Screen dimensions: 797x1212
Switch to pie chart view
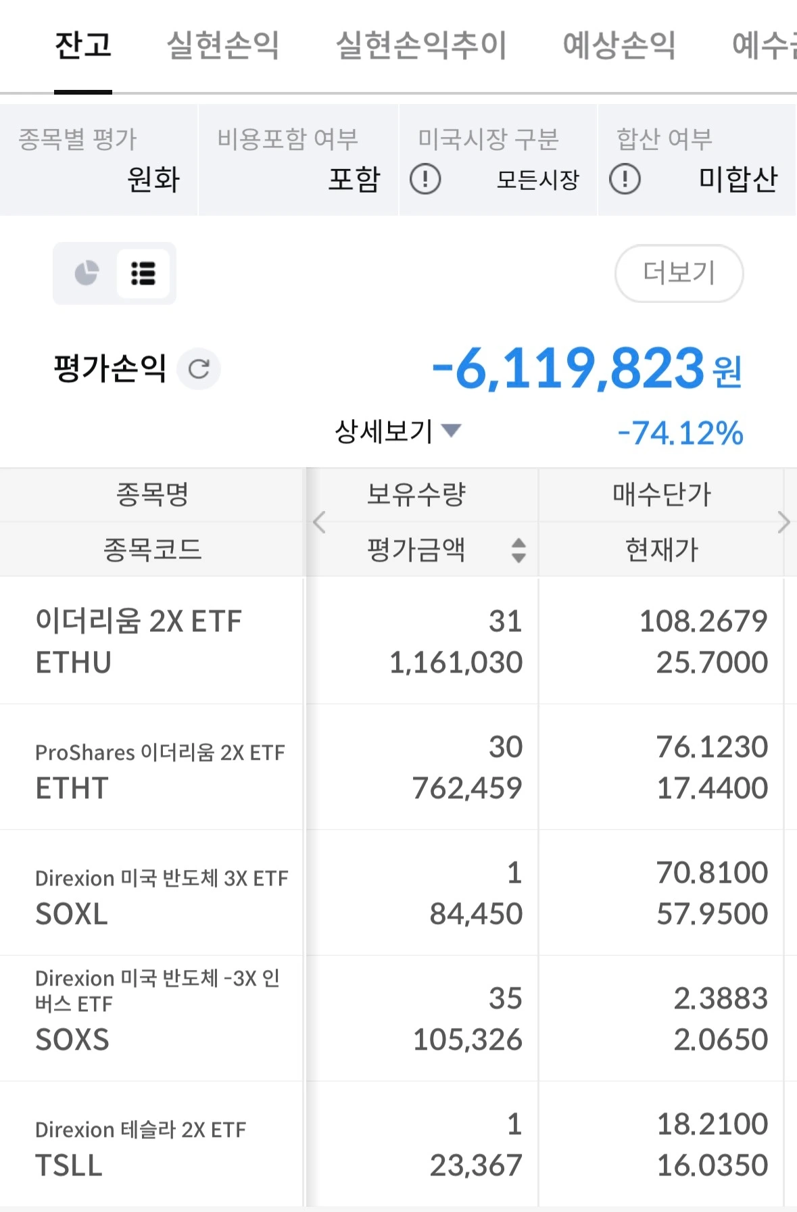[87, 273]
